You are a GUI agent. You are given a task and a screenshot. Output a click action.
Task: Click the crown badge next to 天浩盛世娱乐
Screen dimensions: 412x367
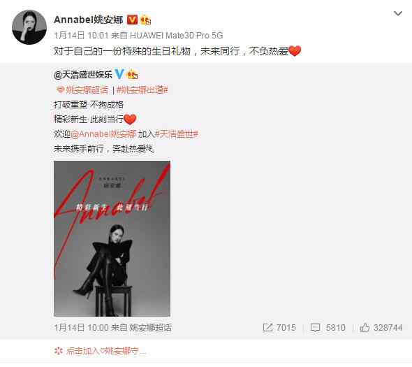132,75
